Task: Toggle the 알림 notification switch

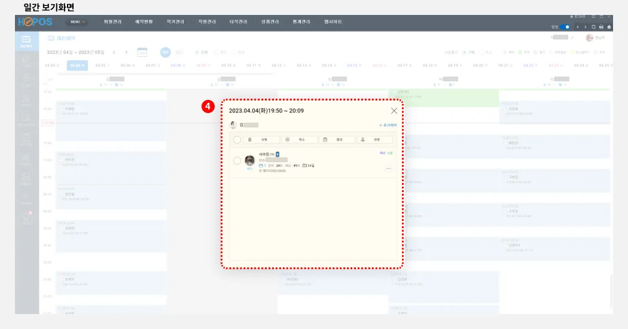Action: [x=565, y=27]
